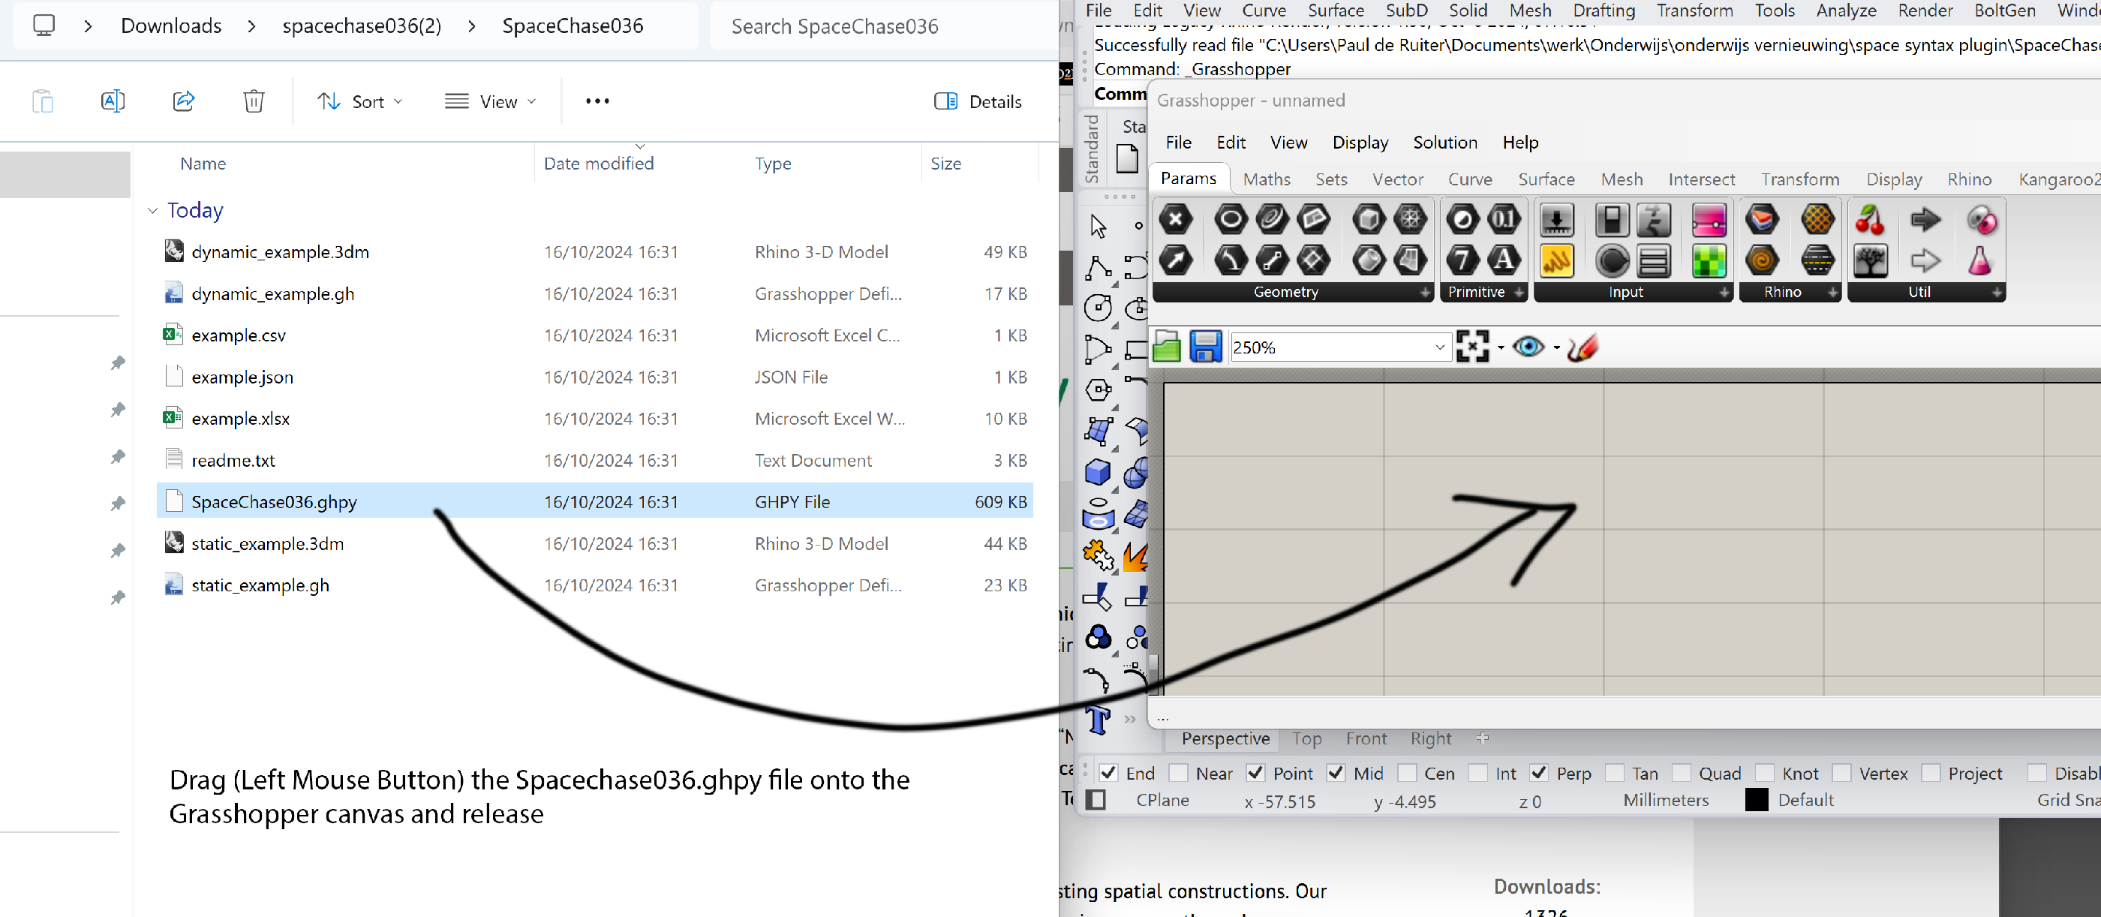Image resolution: width=2101 pixels, height=917 pixels.
Task: Select the Point parameter icon in Geometry
Action: [x=1175, y=218]
